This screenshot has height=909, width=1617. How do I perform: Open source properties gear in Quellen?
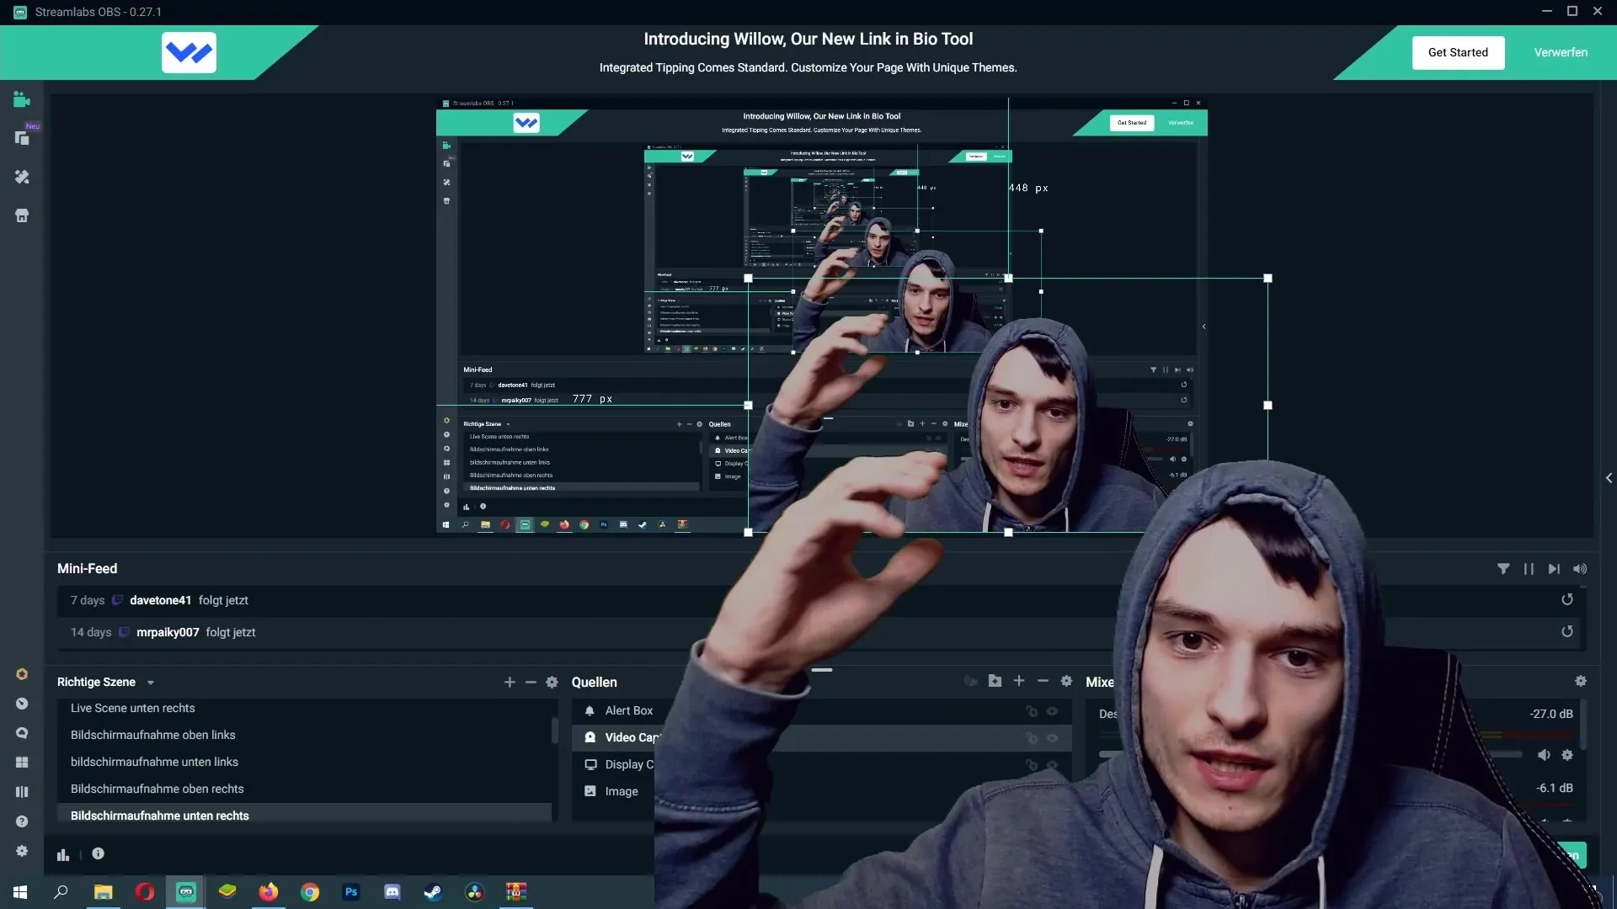(1066, 681)
